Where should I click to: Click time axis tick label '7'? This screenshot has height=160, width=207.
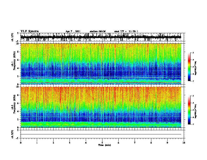tap(135, 143)
